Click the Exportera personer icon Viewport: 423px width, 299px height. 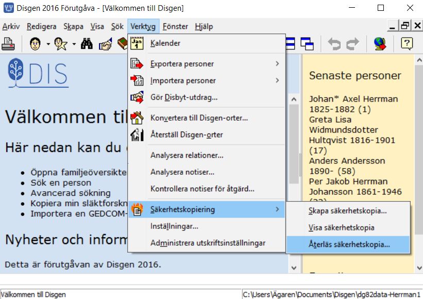coord(137,64)
